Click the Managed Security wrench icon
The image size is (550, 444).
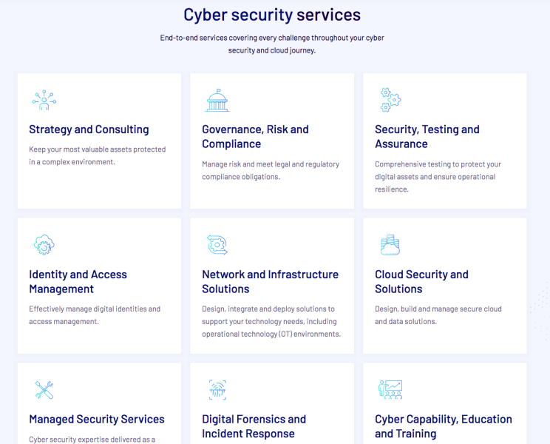coord(44,390)
